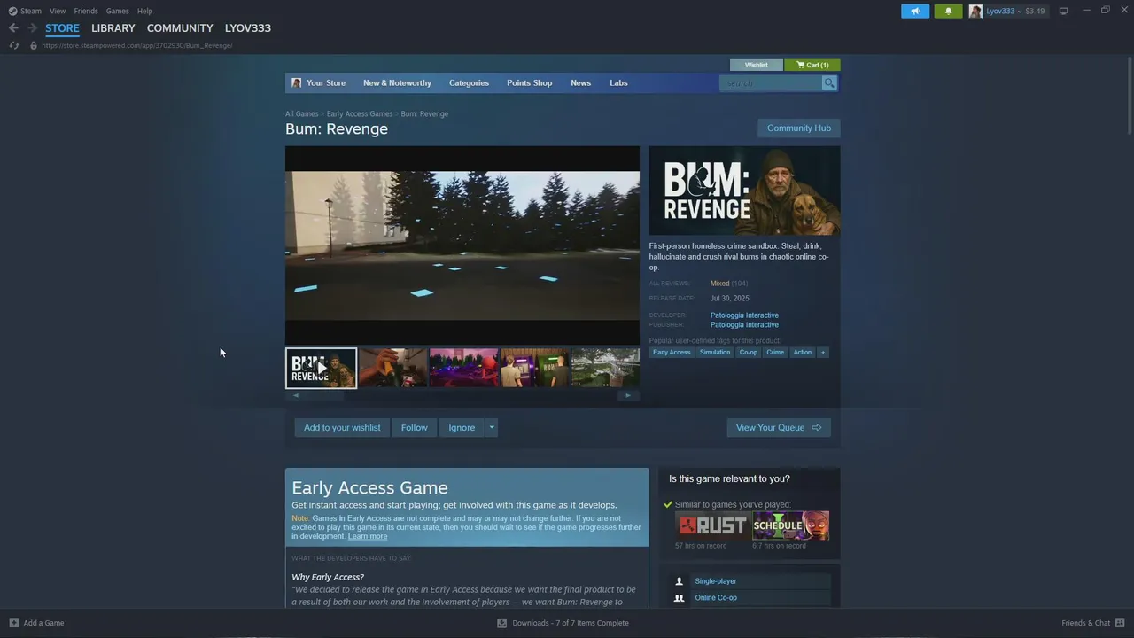Follow the Early Access Games breadcrumb

coord(359,113)
